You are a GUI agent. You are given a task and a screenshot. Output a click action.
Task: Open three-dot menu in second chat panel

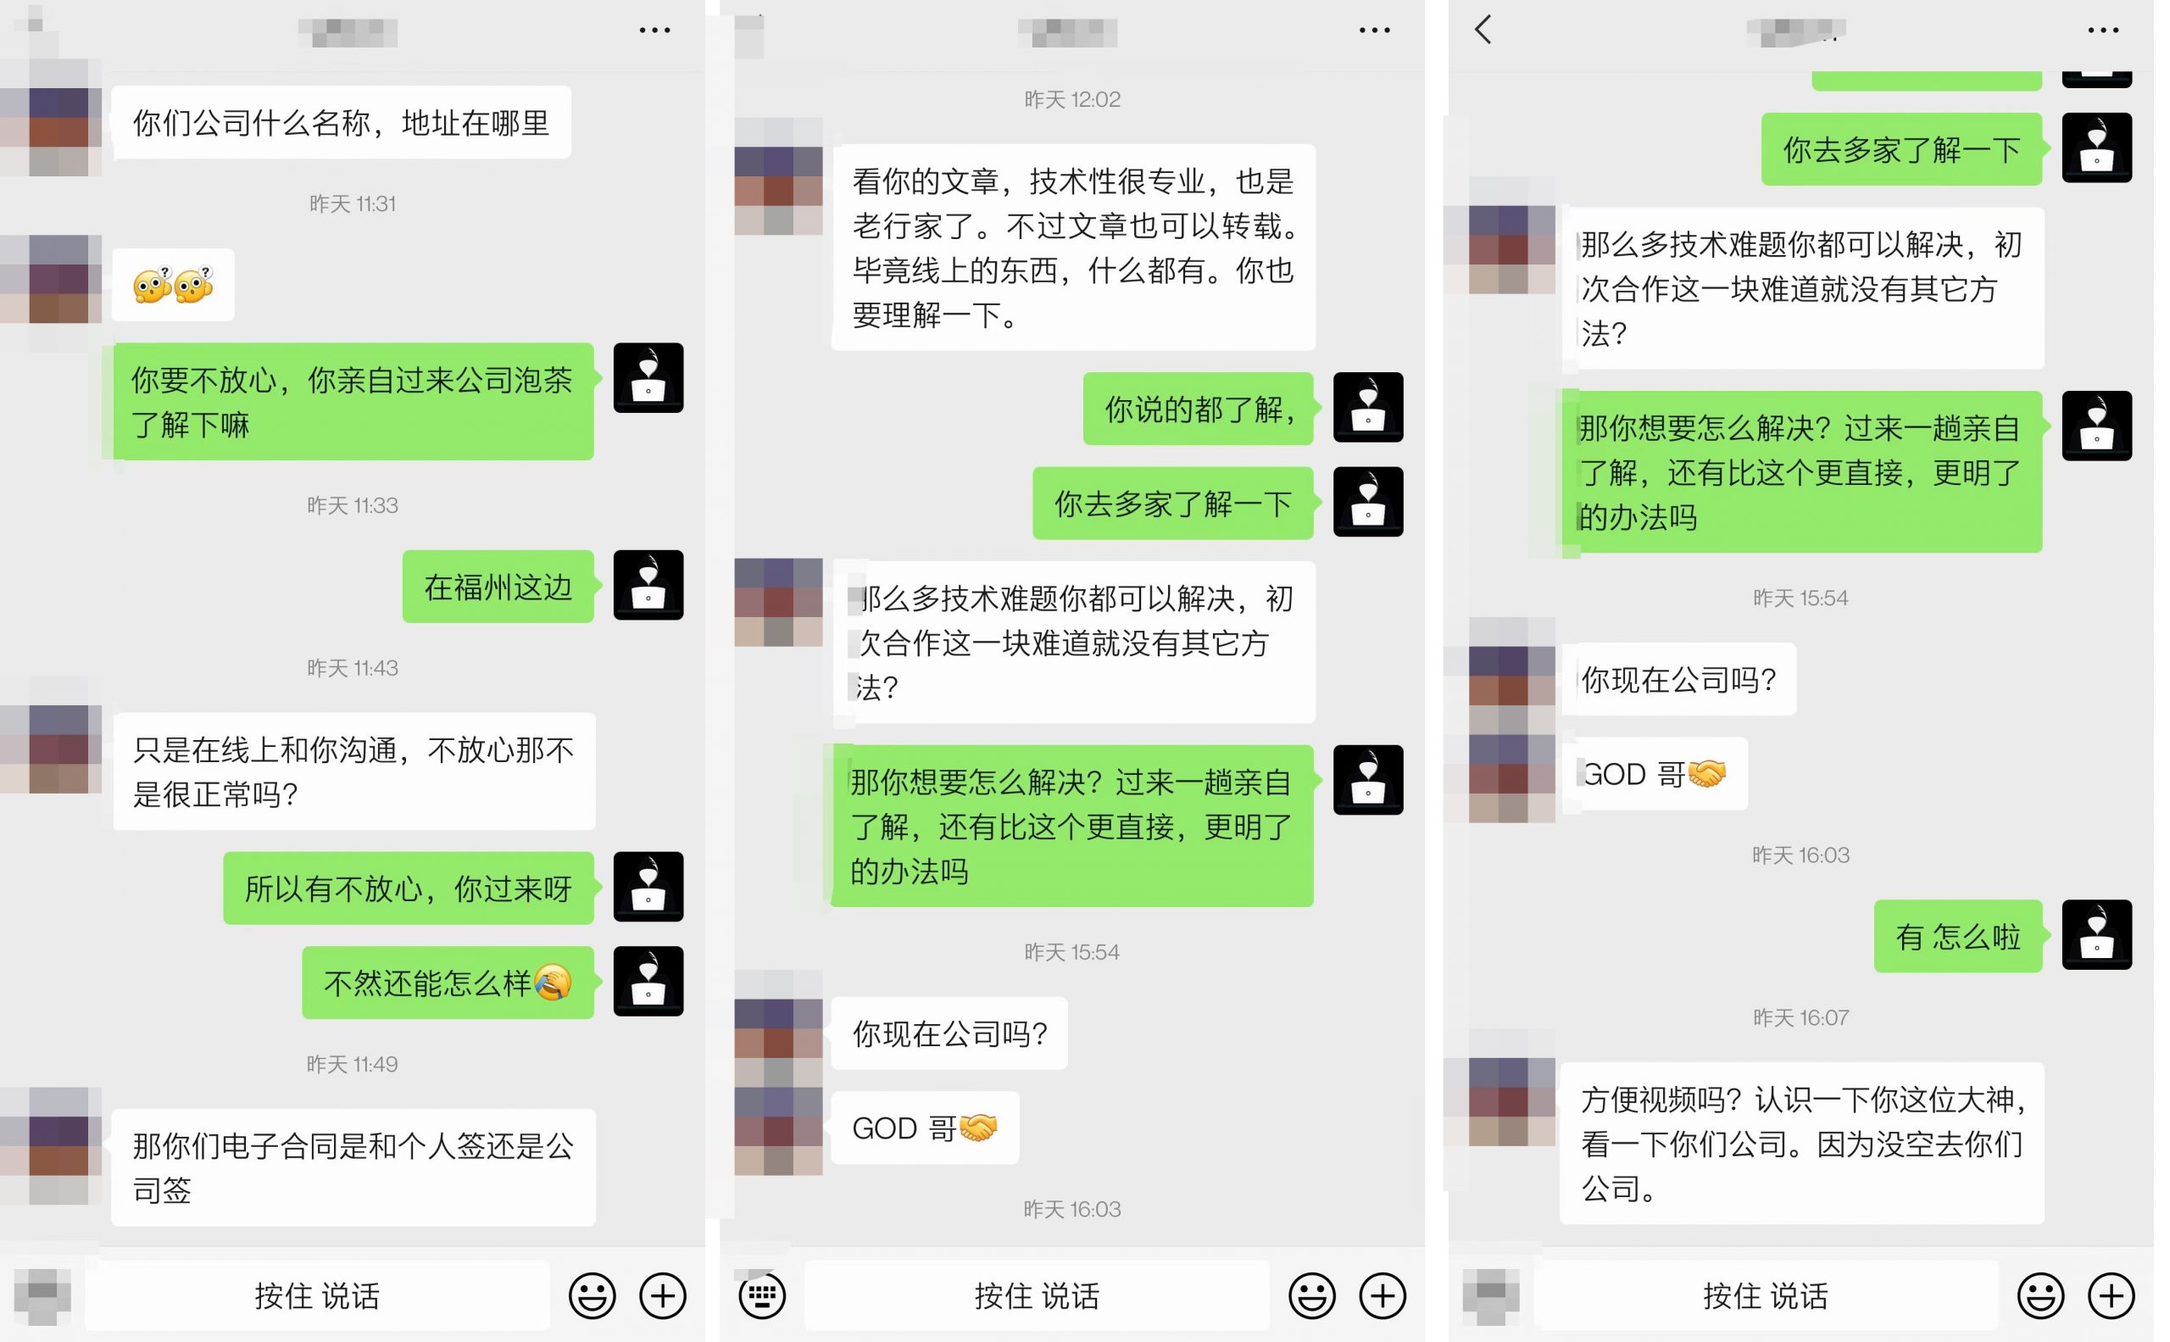pyautogui.click(x=1375, y=31)
